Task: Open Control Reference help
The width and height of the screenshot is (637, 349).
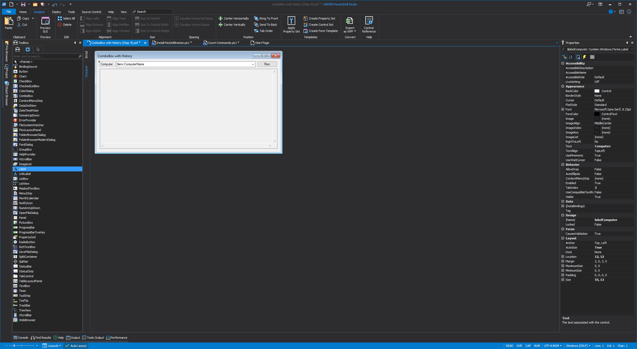Action: coord(369,24)
